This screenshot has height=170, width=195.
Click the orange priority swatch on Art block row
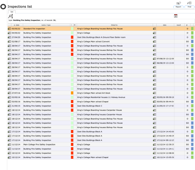(72, 93)
